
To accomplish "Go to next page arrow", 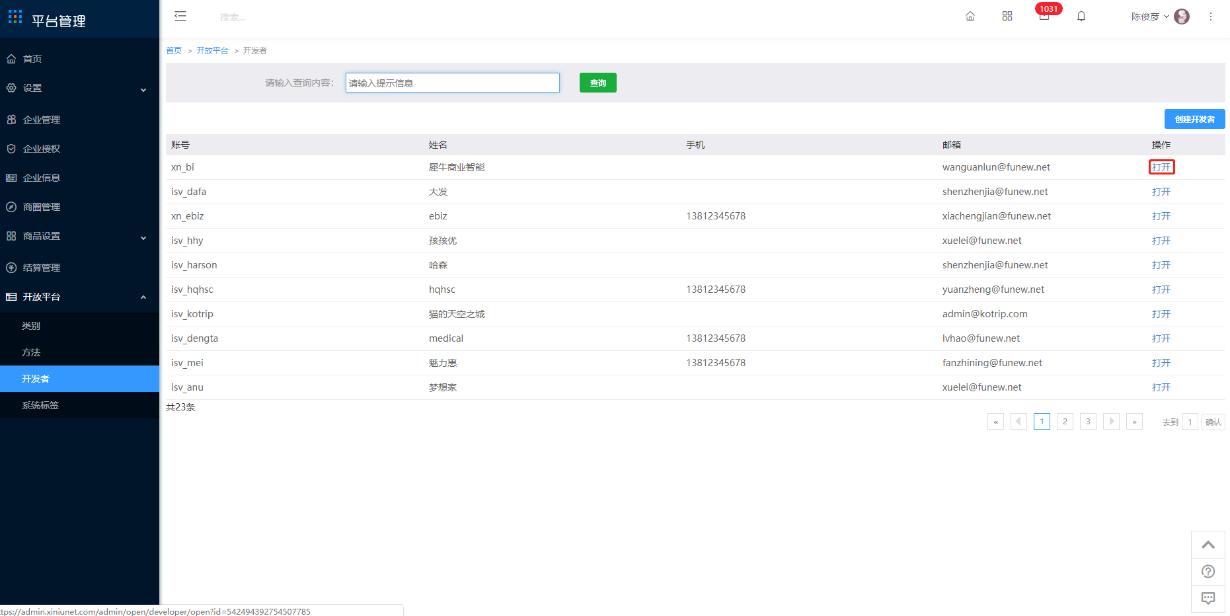I will (1111, 422).
